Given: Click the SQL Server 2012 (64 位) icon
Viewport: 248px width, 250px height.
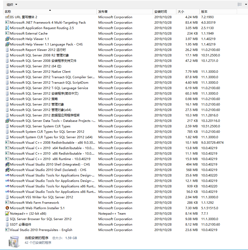Looking at the screenshot, I should [7, 66].
